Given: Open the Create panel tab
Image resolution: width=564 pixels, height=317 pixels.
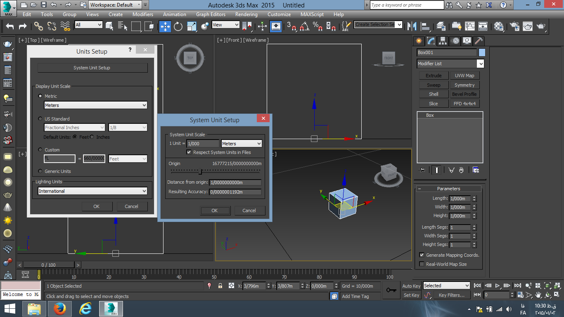Looking at the screenshot, I should (x=419, y=41).
